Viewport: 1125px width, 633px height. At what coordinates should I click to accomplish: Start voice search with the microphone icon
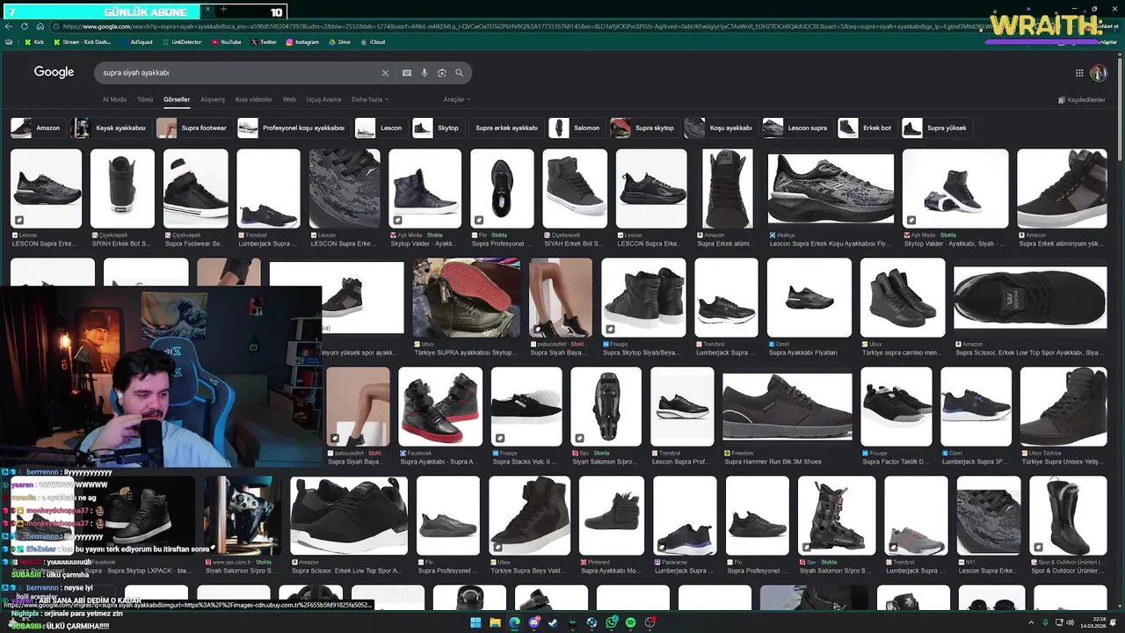[425, 73]
